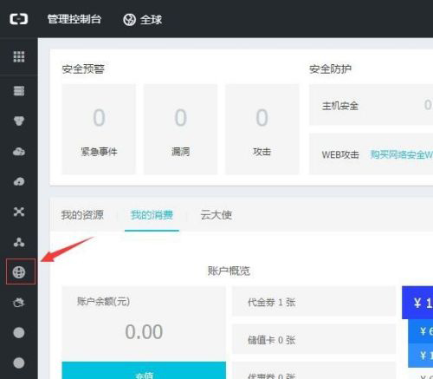Screen dimensions: 433x379
Task: Open the cloud icon in sidebar
Action: (x=19, y=151)
